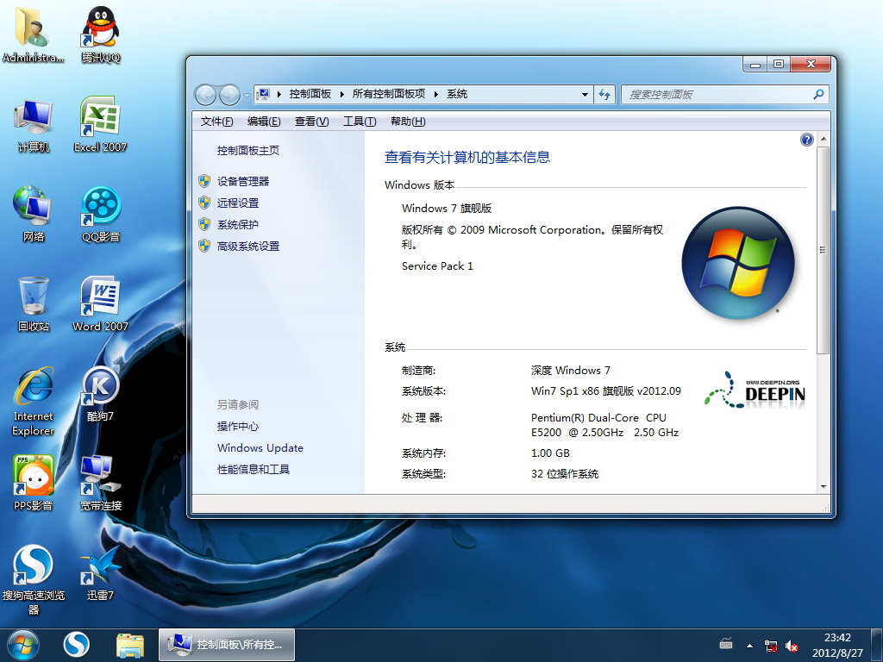883x662 pixels.
Task: Open the 工具(T) menu
Action: (360, 121)
